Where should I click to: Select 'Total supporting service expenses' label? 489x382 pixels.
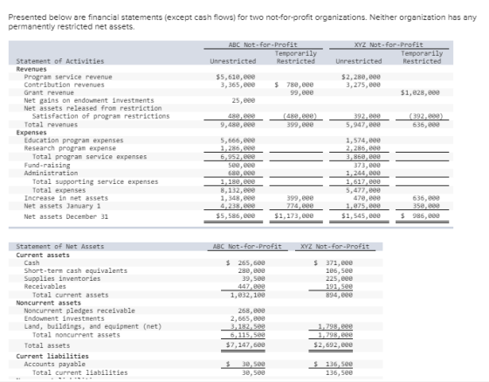click(95, 181)
